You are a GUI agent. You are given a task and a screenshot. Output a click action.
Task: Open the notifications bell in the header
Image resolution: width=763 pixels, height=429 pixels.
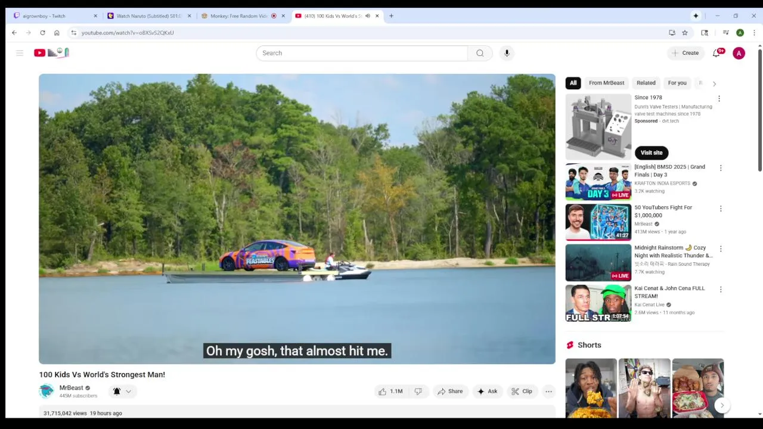click(717, 53)
